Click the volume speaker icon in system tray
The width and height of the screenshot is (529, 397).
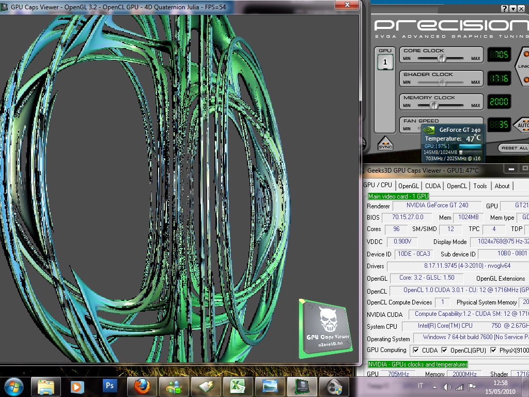pyautogui.click(x=447, y=387)
